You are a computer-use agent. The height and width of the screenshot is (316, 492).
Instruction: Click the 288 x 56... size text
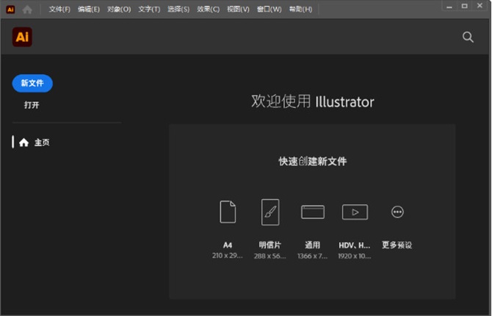(x=269, y=256)
